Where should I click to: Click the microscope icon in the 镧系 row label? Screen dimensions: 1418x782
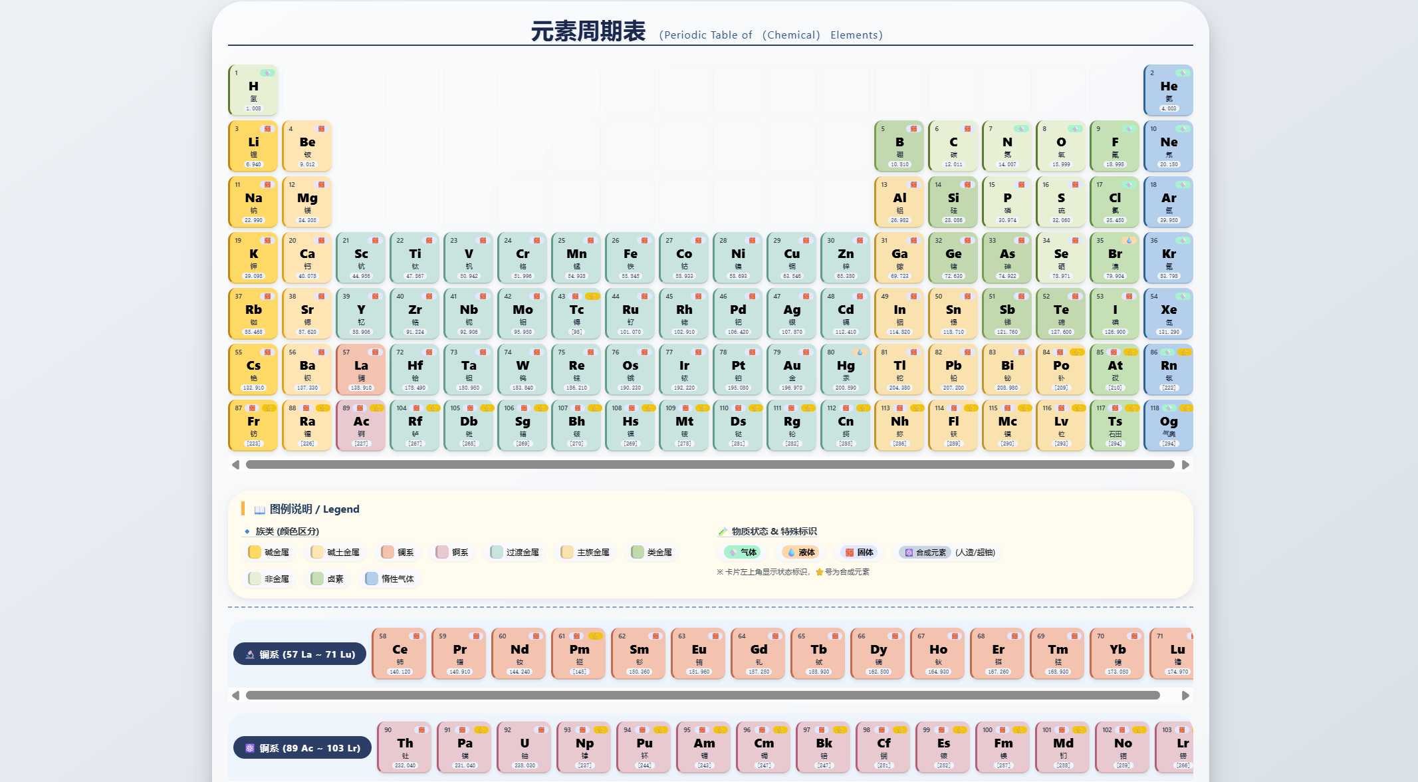250,654
